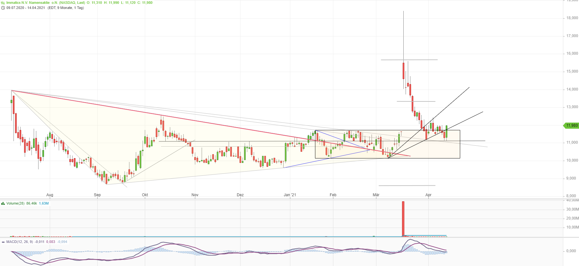Click the divider between price and volume panes
Screen dimensions: 579x266
[x=289, y=199]
